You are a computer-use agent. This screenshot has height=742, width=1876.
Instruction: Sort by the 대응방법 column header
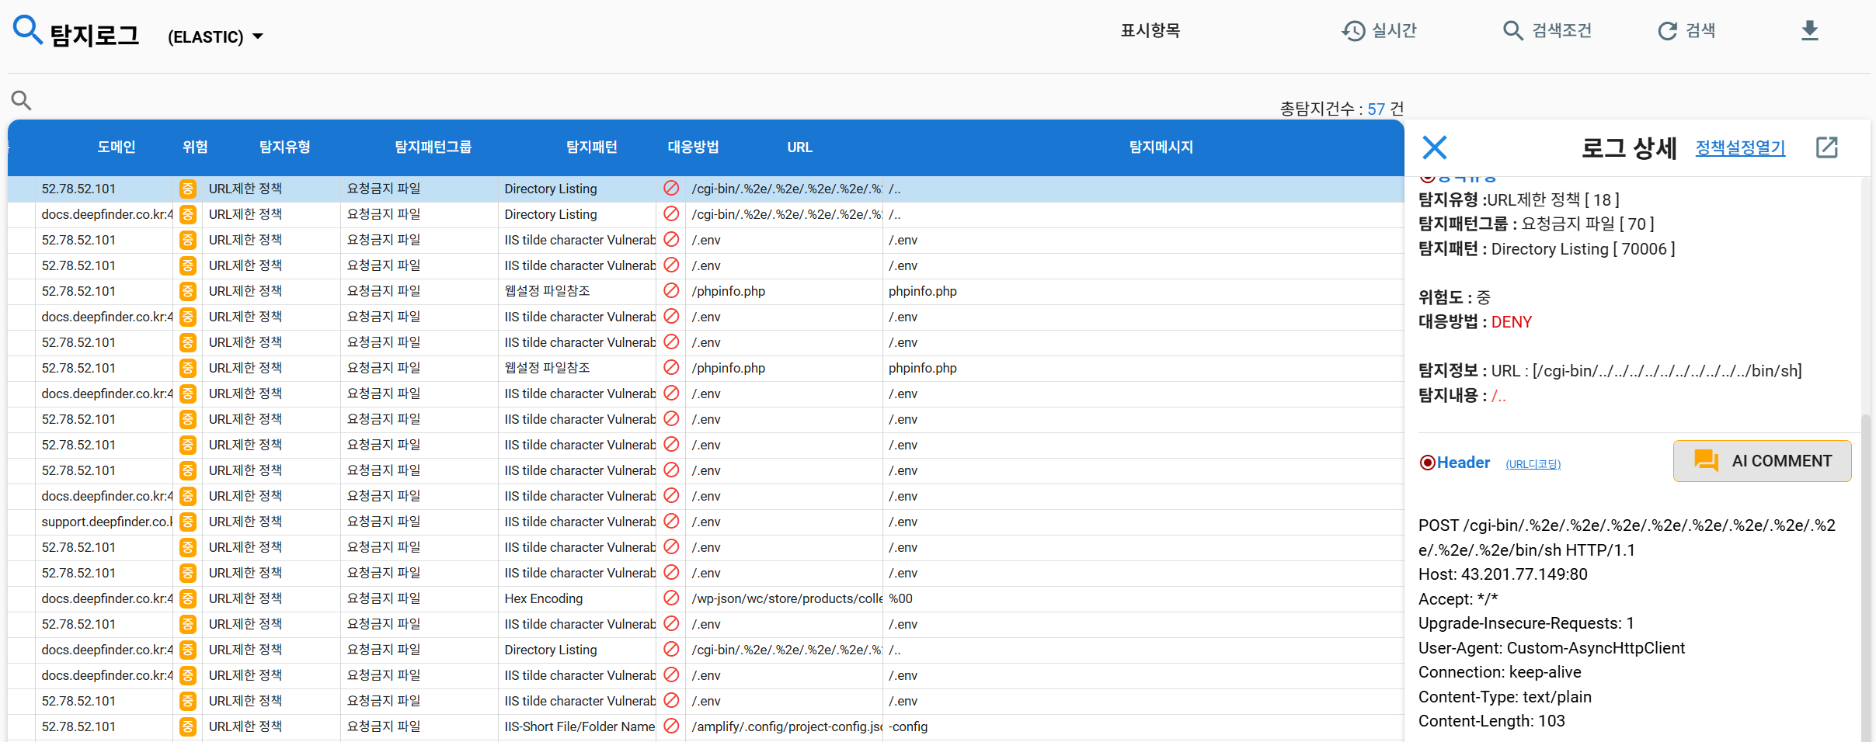click(693, 147)
